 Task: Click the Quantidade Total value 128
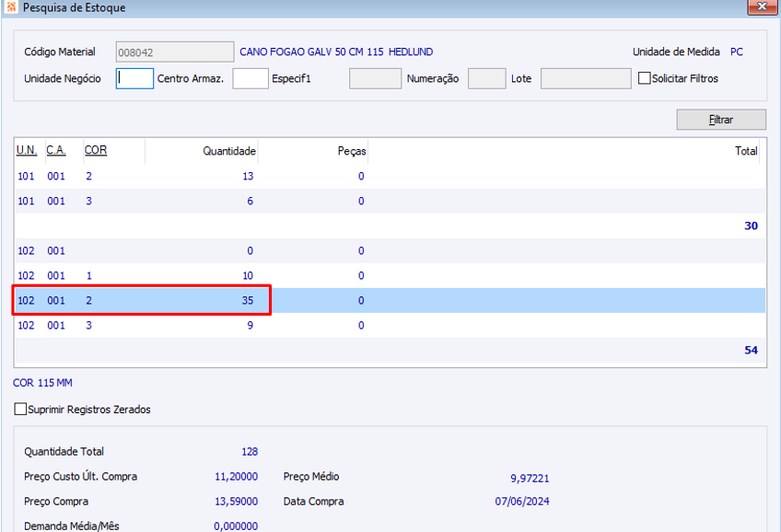(250, 451)
